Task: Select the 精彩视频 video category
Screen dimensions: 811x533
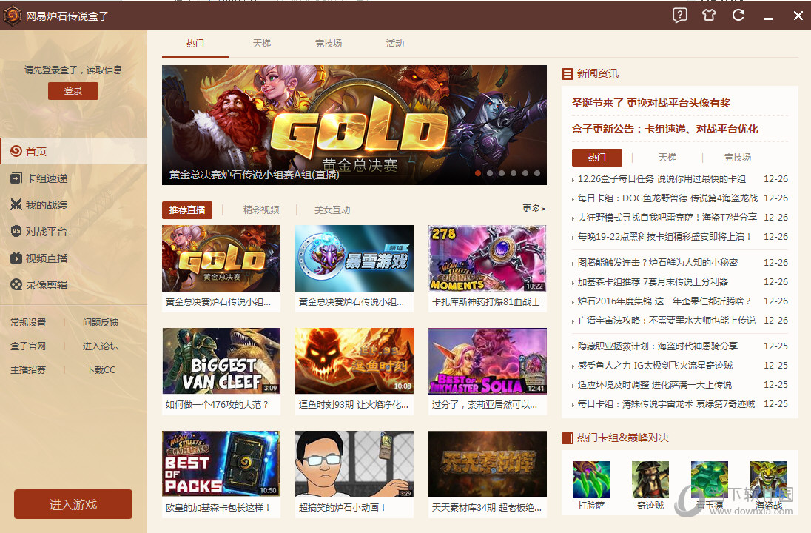Action: tap(261, 209)
